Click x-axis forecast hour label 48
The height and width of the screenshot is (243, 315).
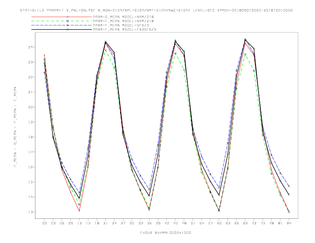click(x=184, y=223)
